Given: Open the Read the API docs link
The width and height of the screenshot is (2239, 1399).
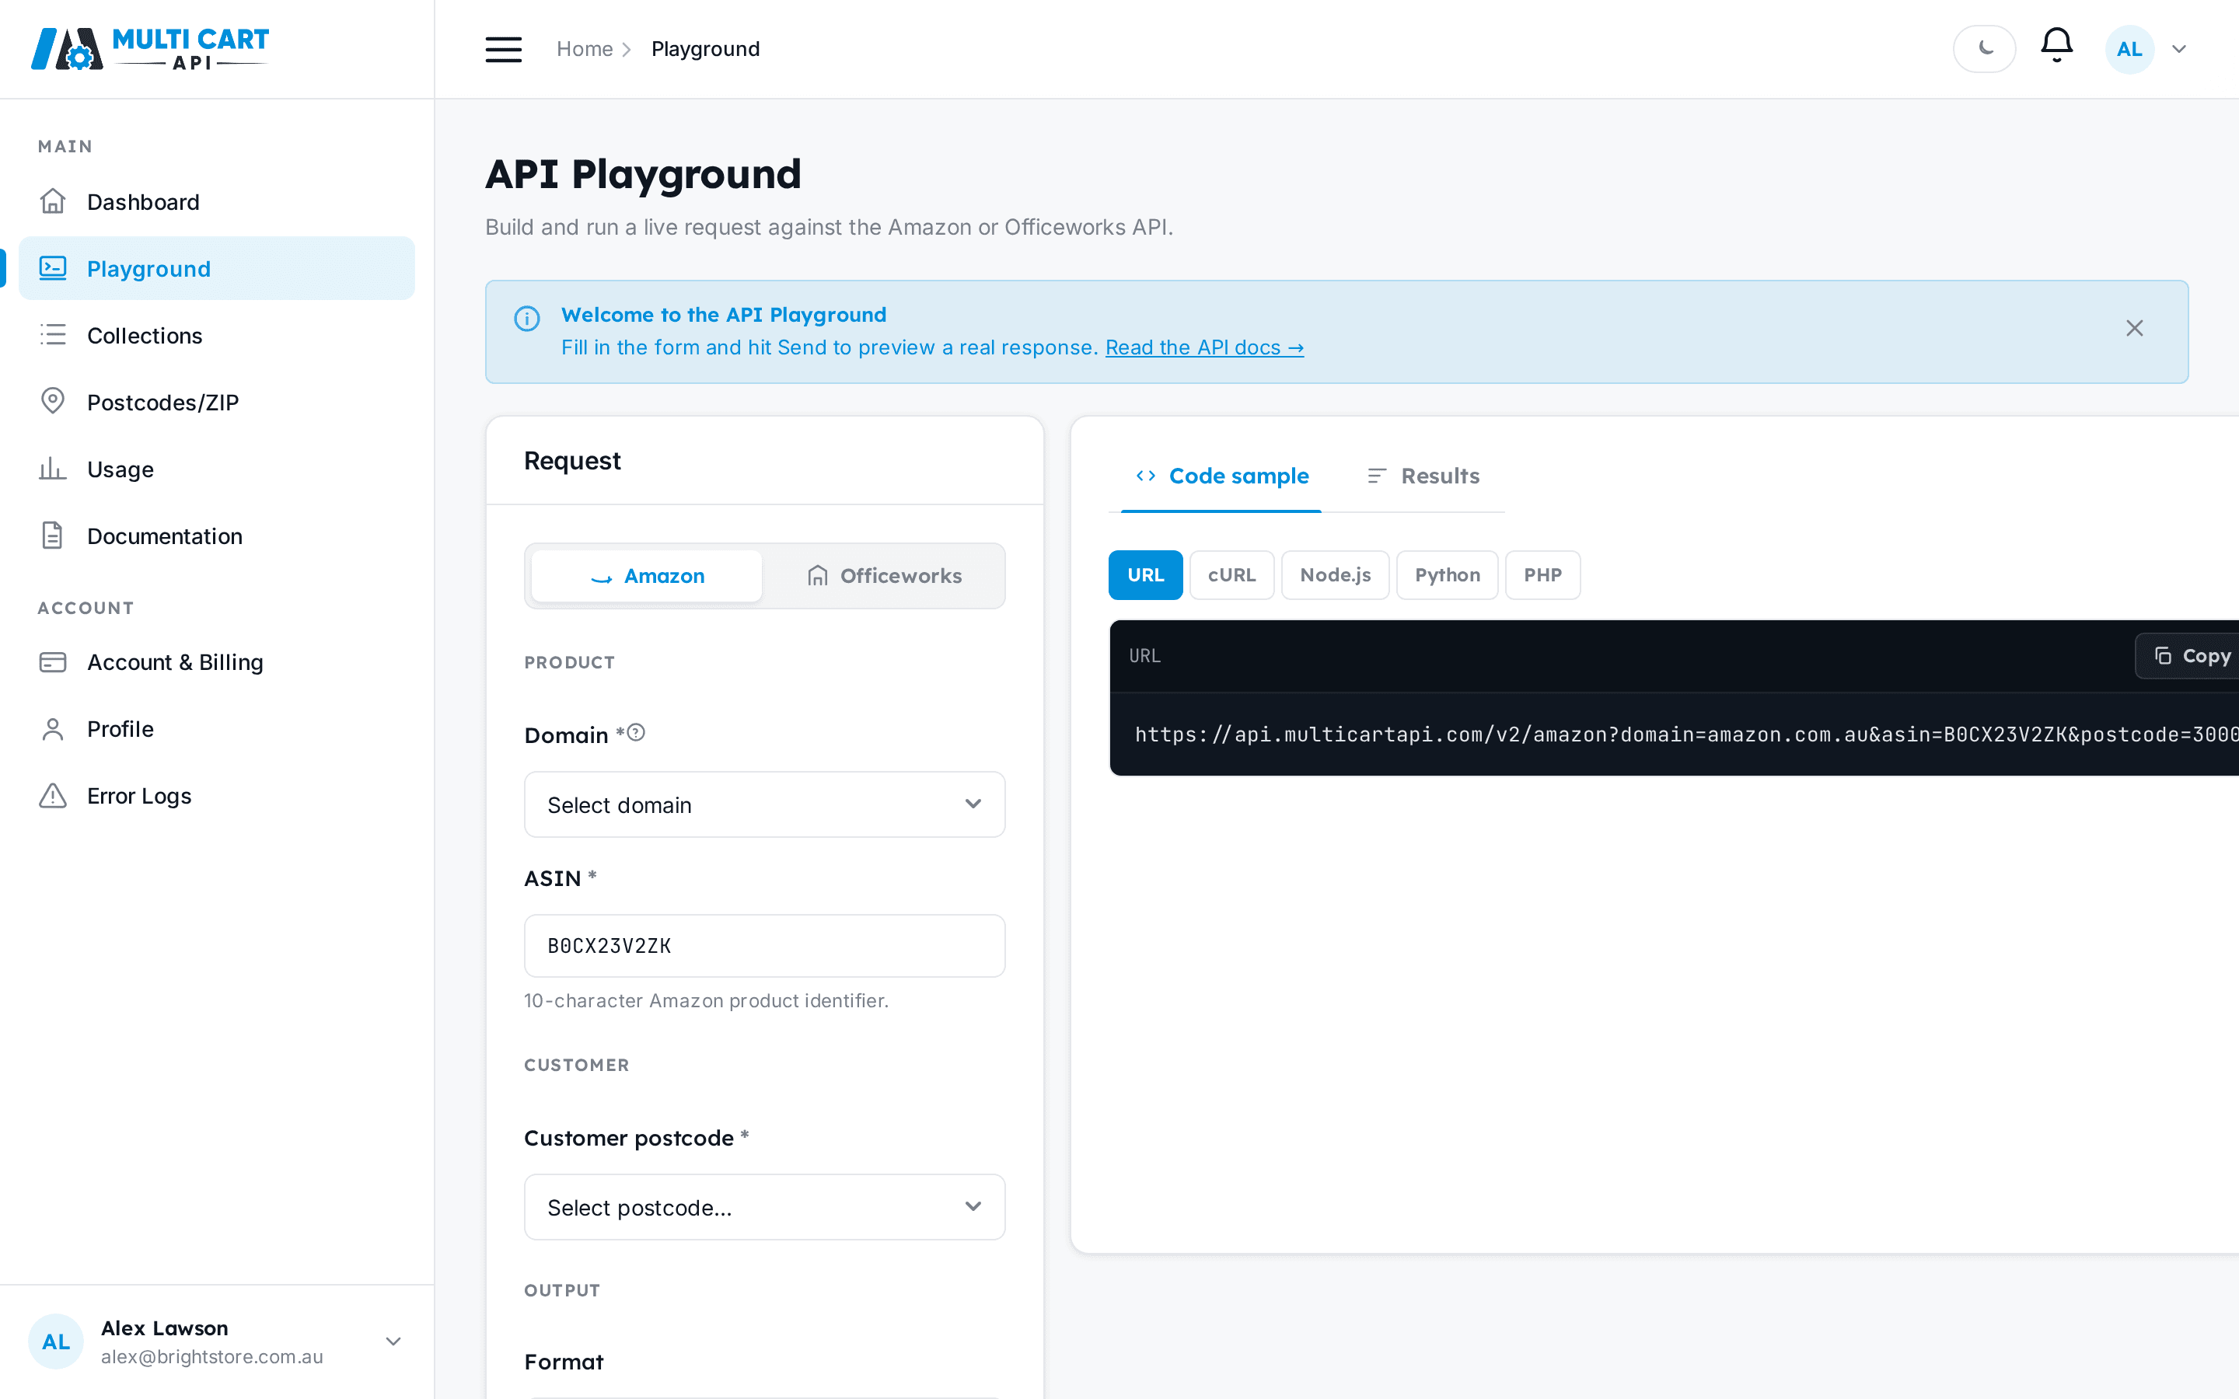Looking at the screenshot, I should [x=1204, y=347].
